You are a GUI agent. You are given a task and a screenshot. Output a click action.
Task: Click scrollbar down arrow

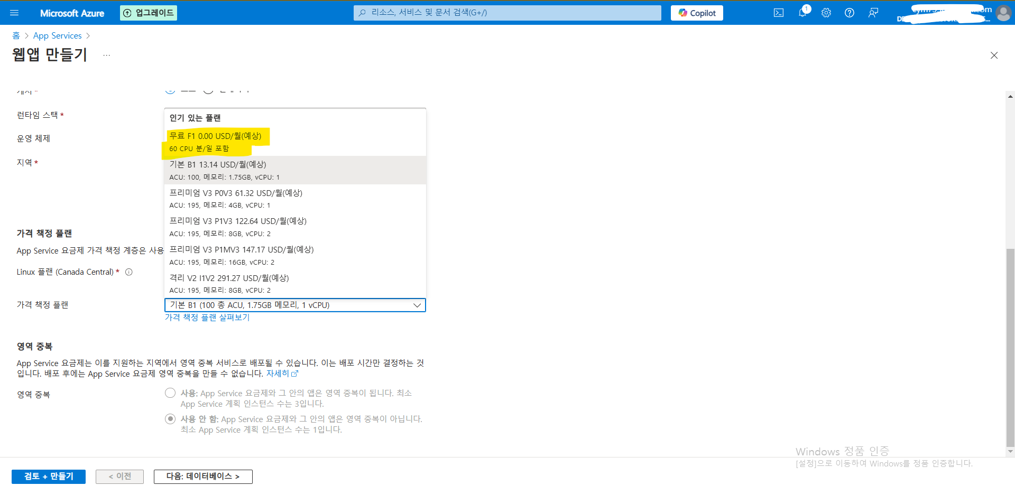[x=1010, y=452]
